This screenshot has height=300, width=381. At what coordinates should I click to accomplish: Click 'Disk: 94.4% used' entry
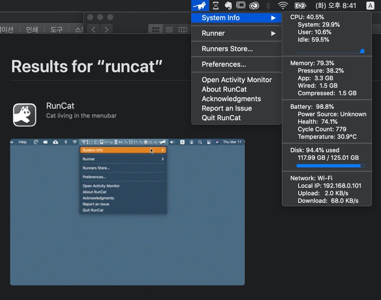315,150
